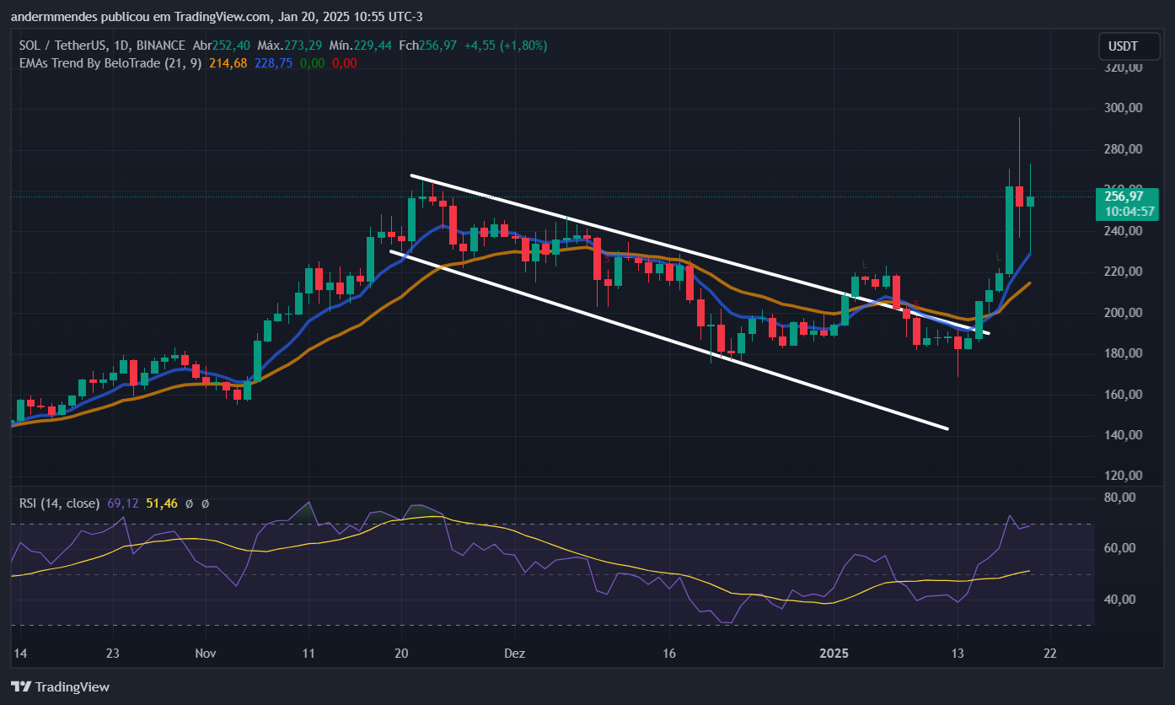Click the USDT currency button
The height and width of the screenshot is (705, 1175).
pyautogui.click(x=1129, y=46)
